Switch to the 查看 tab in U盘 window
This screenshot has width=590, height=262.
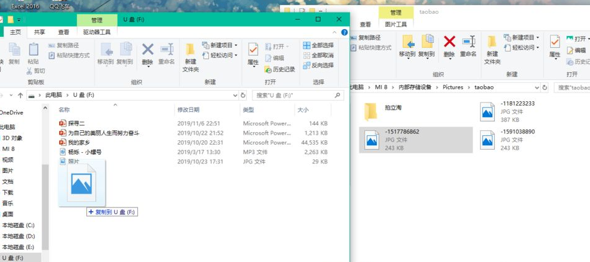pyautogui.click(x=63, y=32)
